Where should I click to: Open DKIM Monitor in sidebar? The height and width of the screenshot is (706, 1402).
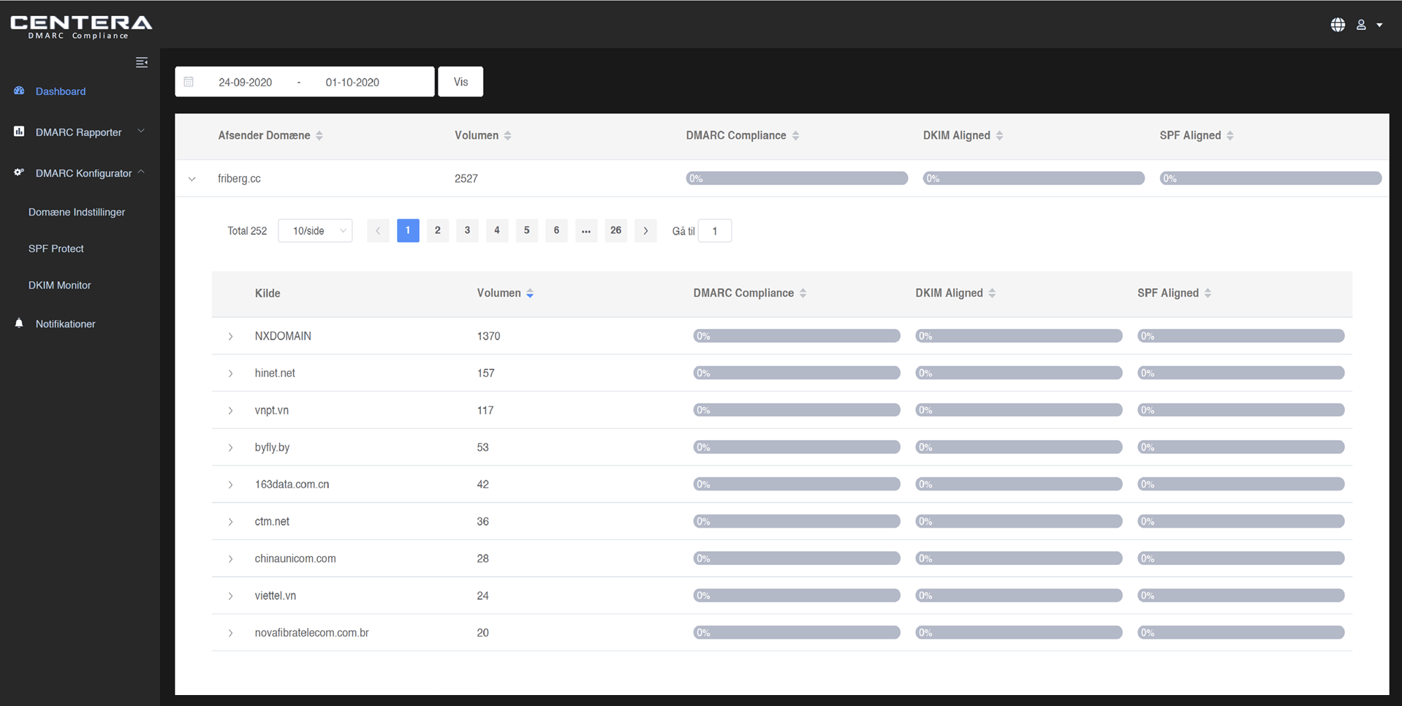tap(60, 285)
